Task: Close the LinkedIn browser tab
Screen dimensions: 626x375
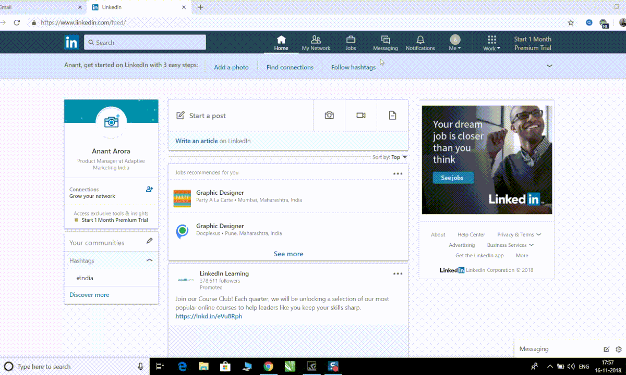Action: [184, 7]
